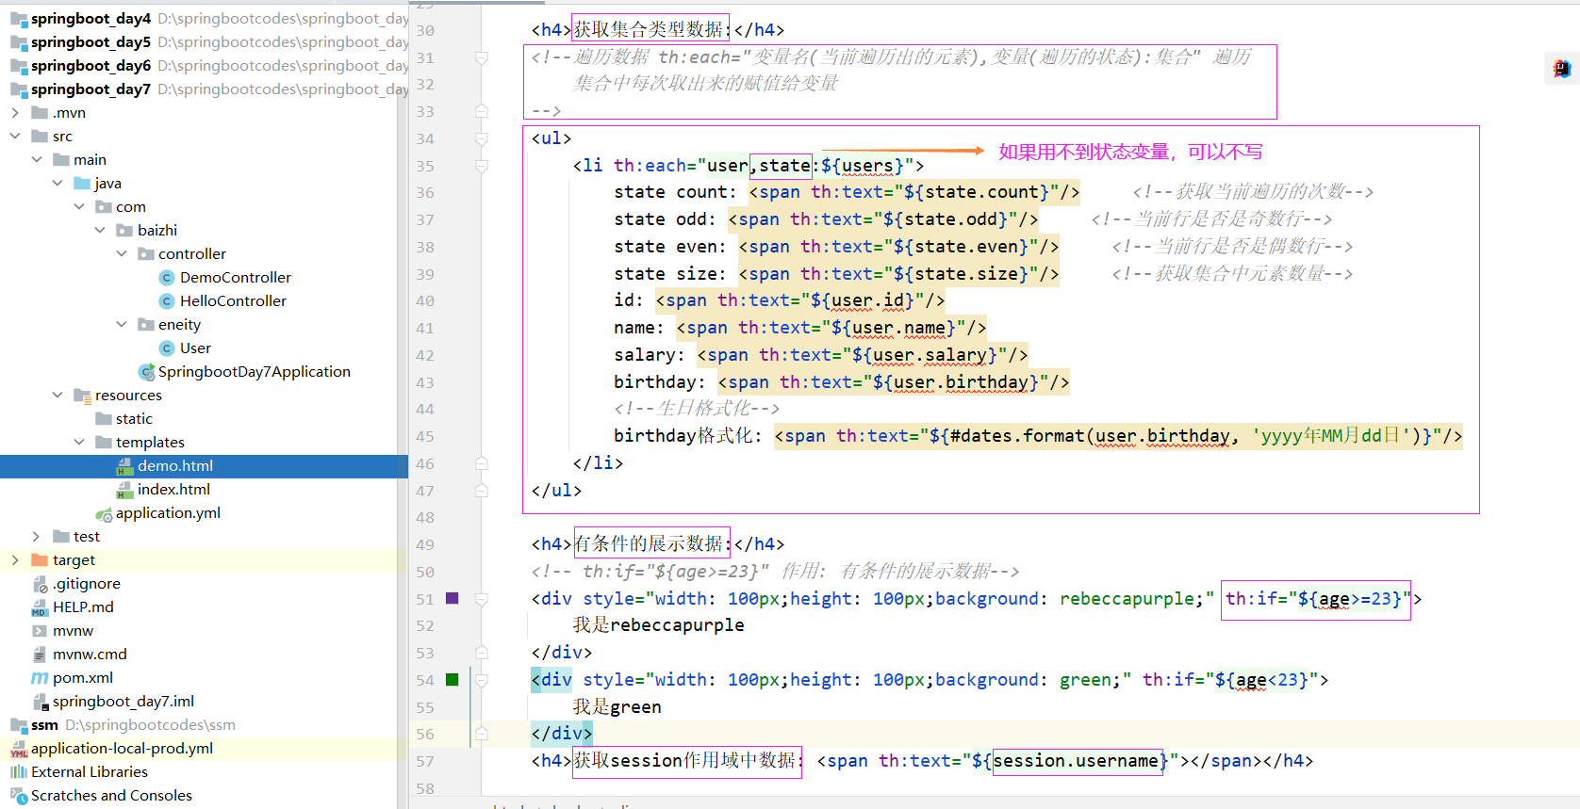Place cursor on session.username expression
1580x809 pixels.
pyautogui.click(x=1076, y=760)
